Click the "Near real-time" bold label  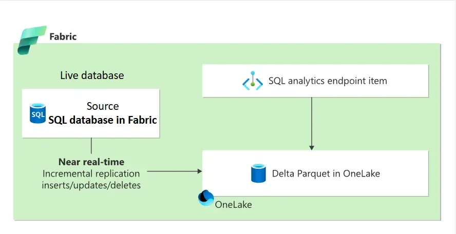click(x=91, y=162)
